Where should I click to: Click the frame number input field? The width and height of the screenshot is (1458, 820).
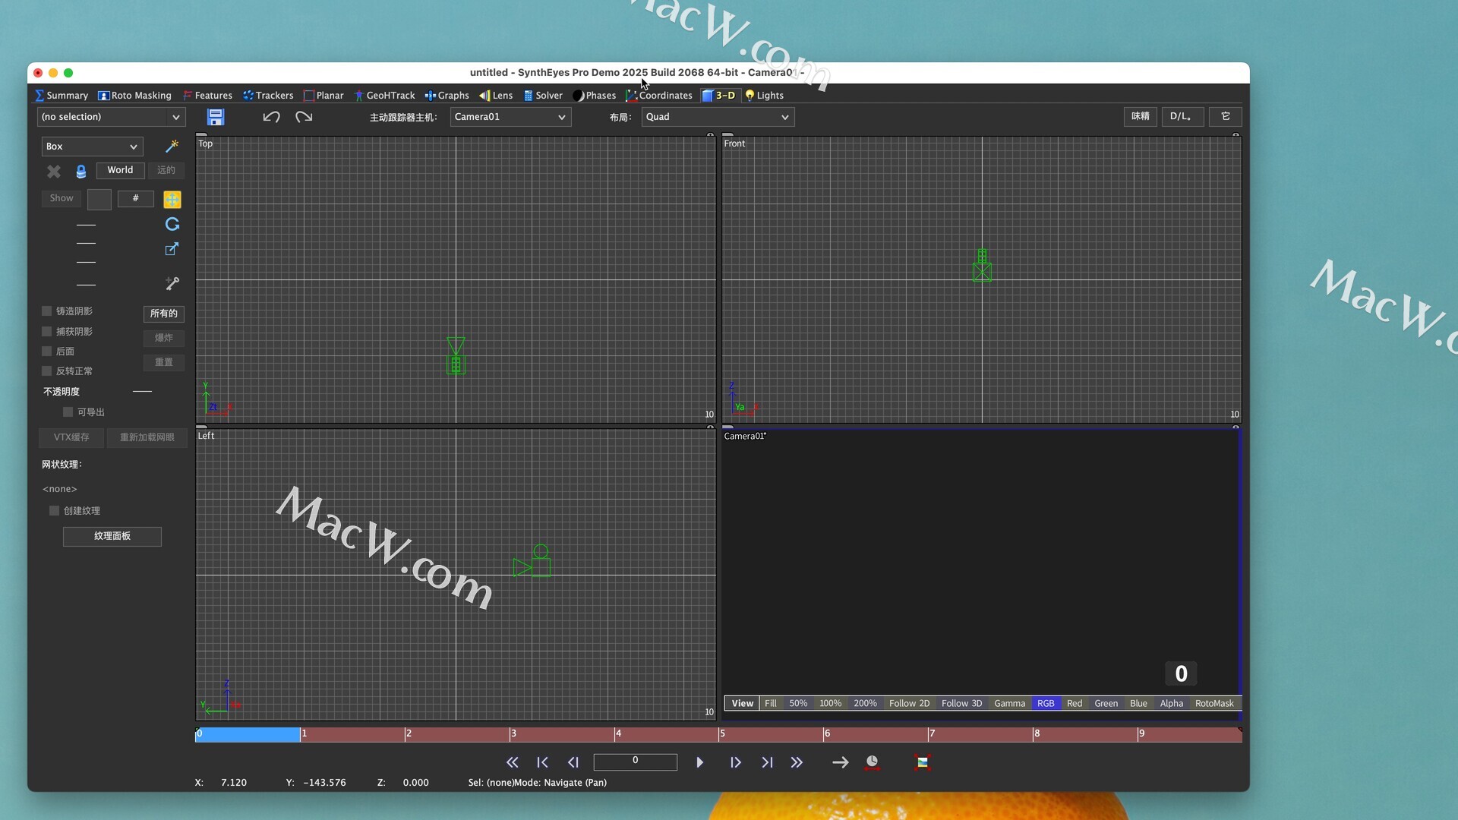635,762
